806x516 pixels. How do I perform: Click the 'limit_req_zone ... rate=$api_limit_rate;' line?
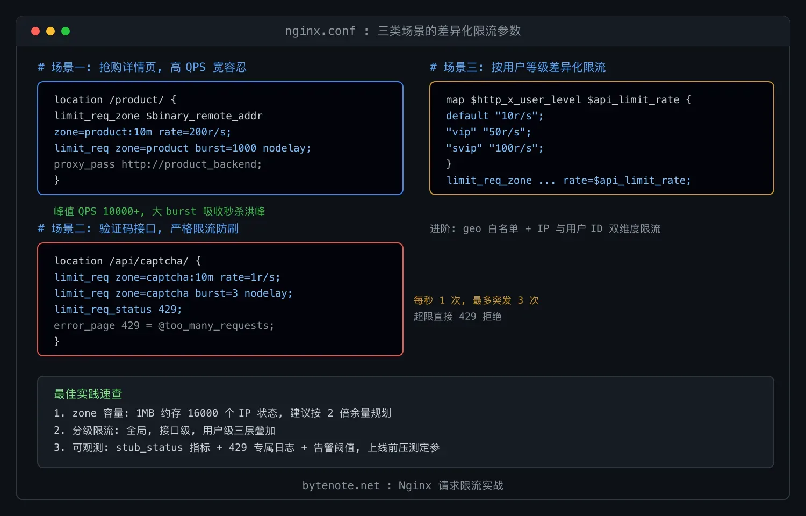pyautogui.click(x=568, y=180)
